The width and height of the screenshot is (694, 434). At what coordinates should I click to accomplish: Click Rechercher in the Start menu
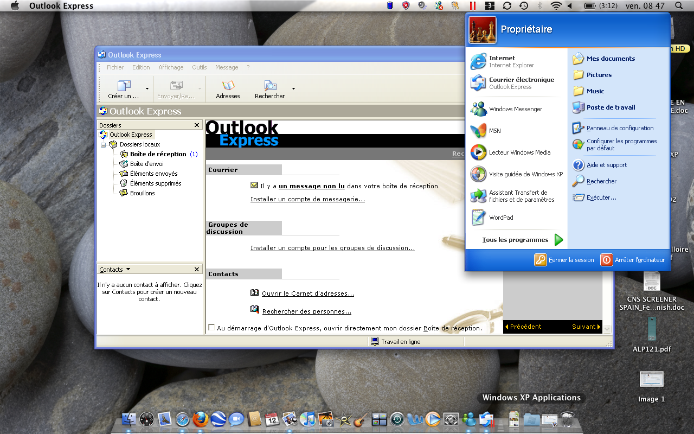point(594,181)
